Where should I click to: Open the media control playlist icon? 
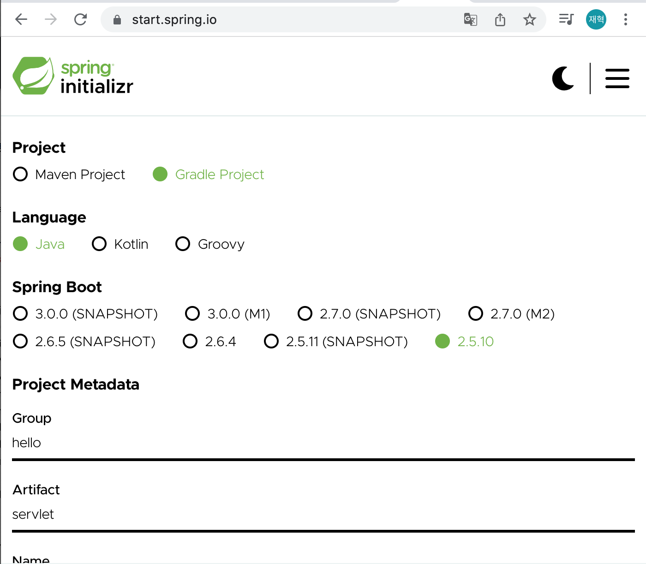pos(566,19)
